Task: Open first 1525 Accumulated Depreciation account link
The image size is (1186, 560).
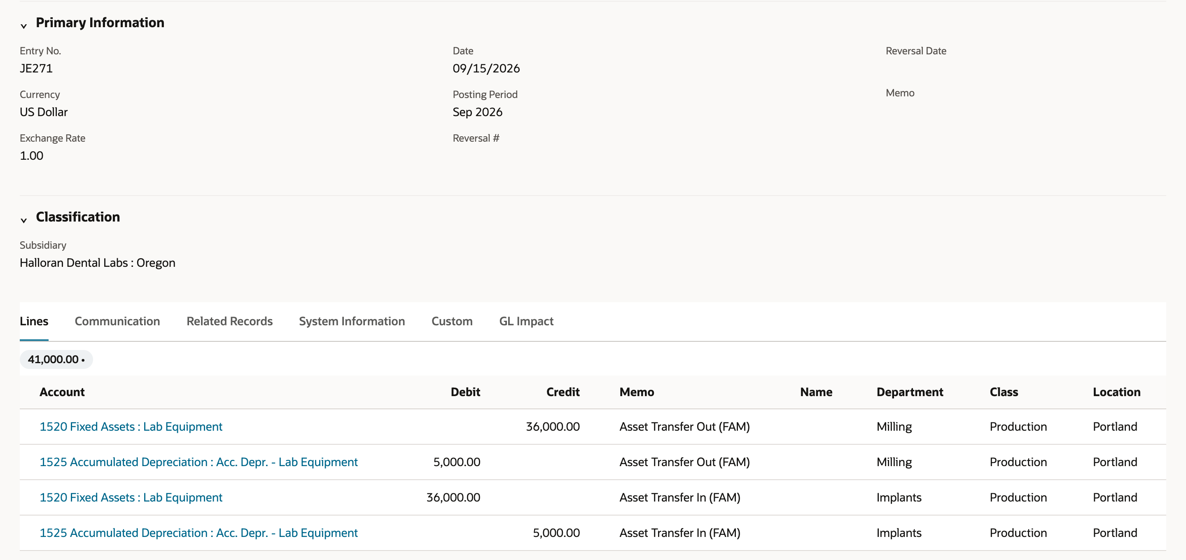Action: [x=198, y=462]
